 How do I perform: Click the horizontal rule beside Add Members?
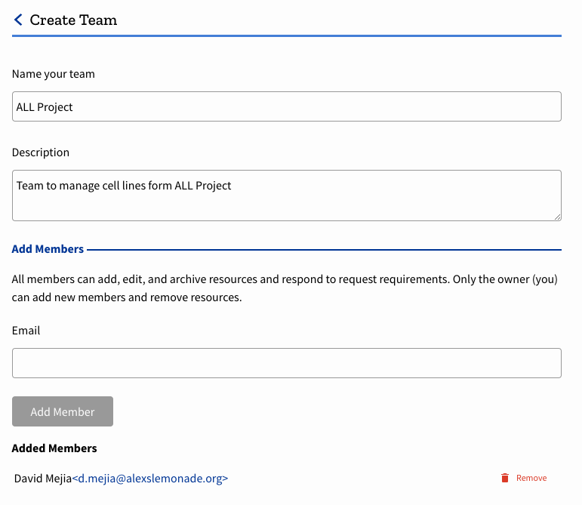coord(325,250)
